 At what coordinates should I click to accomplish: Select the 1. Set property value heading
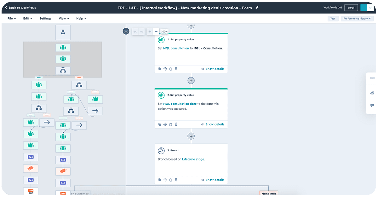point(180,40)
